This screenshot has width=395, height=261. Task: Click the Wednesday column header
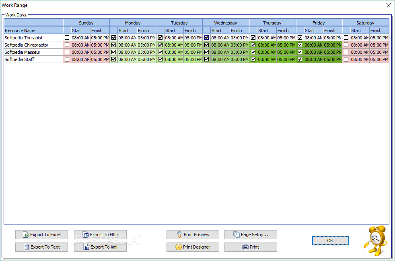(226, 22)
